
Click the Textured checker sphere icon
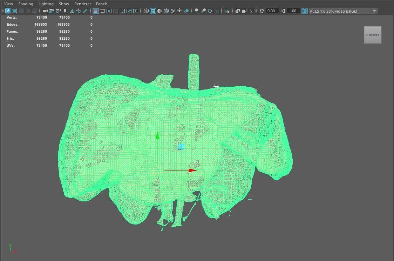tap(173, 11)
